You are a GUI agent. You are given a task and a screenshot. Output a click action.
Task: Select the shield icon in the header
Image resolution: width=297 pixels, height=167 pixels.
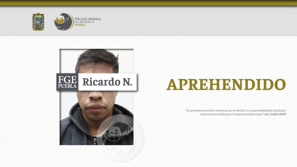pyautogui.click(x=38, y=21)
